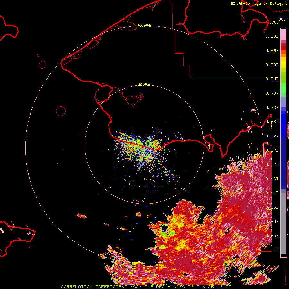Image resolution: width=289 pixels, height=289 pixels.
Task: Click the gray segment of color bar
Action: click(284, 223)
